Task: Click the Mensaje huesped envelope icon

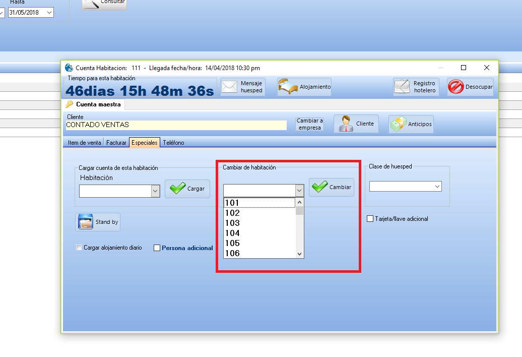Action: [229, 87]
